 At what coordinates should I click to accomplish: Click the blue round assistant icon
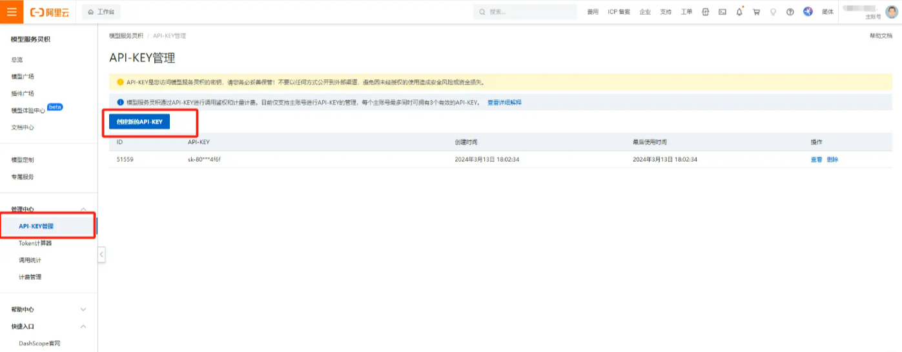coord(808,12)
